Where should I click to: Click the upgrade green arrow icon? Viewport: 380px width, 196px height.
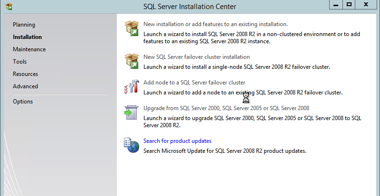(x=131, y=112)
